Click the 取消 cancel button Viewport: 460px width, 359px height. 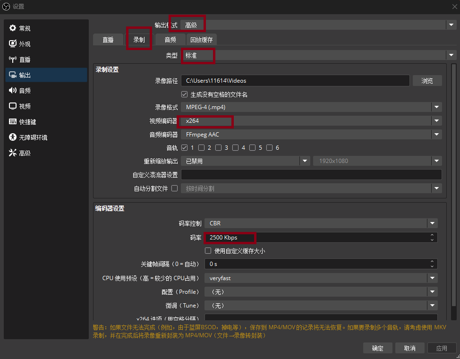pyautogui.click(x=410, y=348)
